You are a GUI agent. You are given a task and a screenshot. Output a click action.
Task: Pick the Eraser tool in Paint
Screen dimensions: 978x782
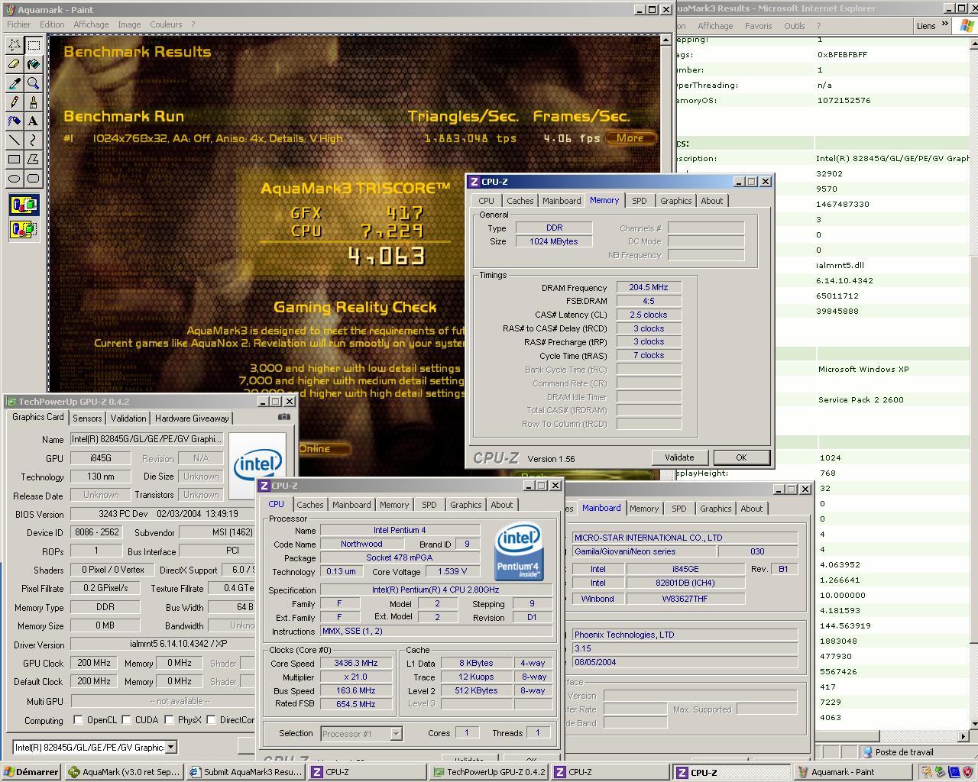tap(14, 64)
